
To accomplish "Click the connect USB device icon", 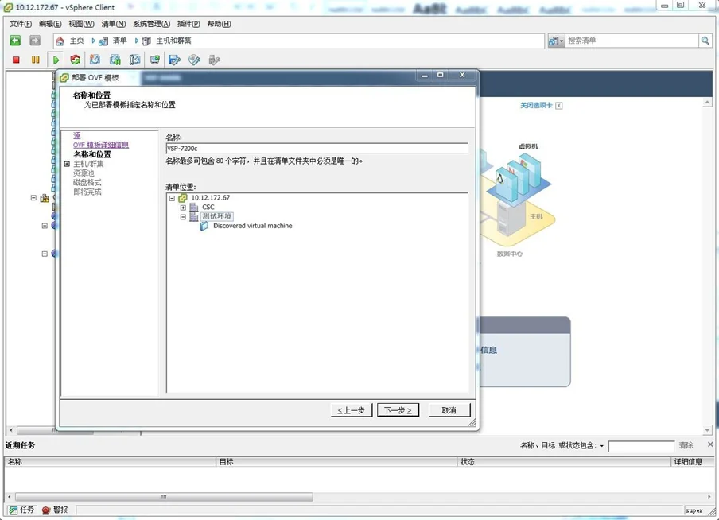I will pos(214,60).
